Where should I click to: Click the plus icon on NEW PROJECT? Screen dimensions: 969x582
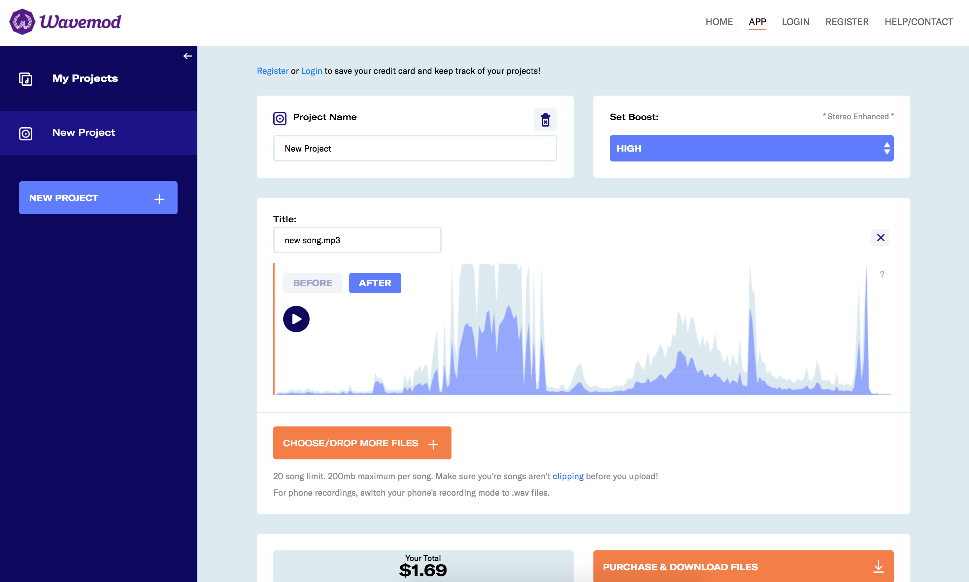[159, 199]
